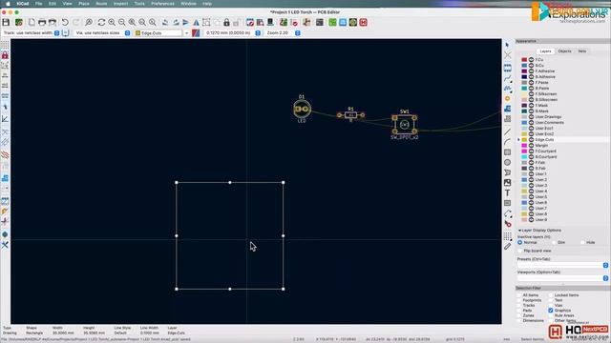Open the Via size dropdown
Image resolution: width=611 pixels, height=343 pixels.
pos(127,33)
